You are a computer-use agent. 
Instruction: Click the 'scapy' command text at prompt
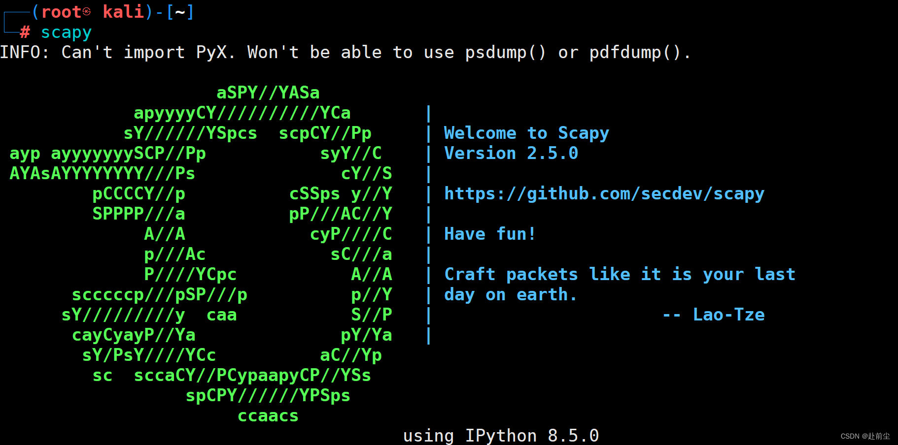click(x=67, y=32)
